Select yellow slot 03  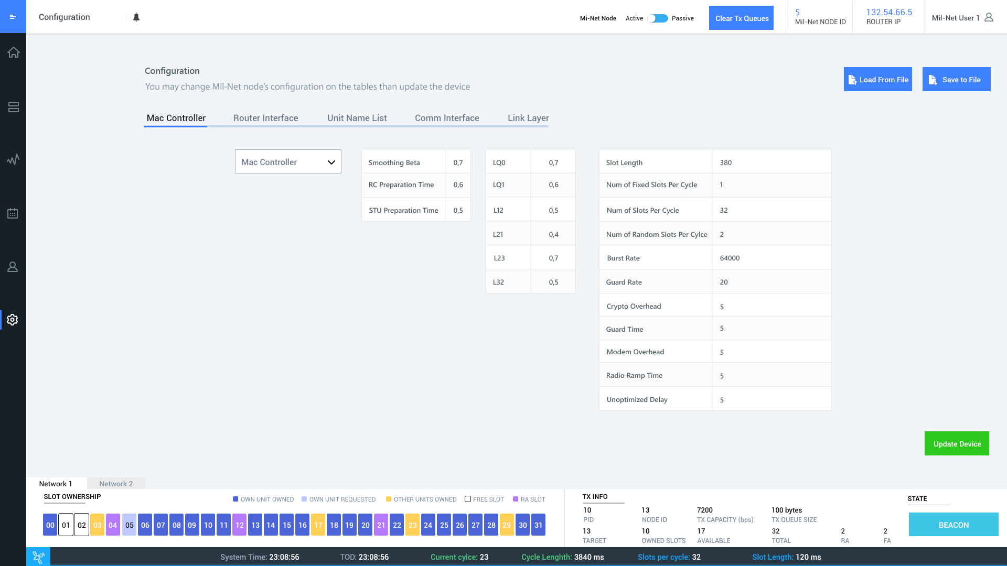98,525
